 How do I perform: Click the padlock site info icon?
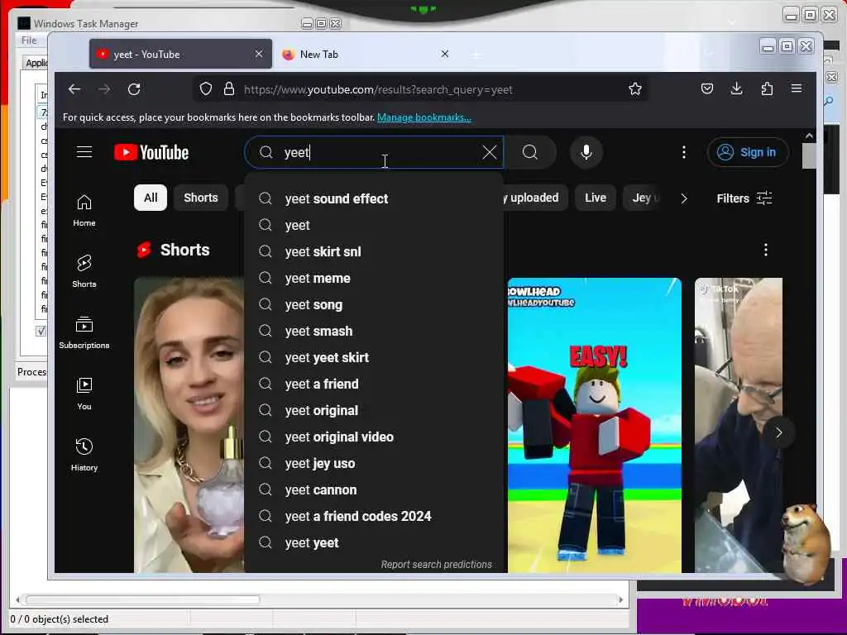pyautogui.click(x=229, y=89)
